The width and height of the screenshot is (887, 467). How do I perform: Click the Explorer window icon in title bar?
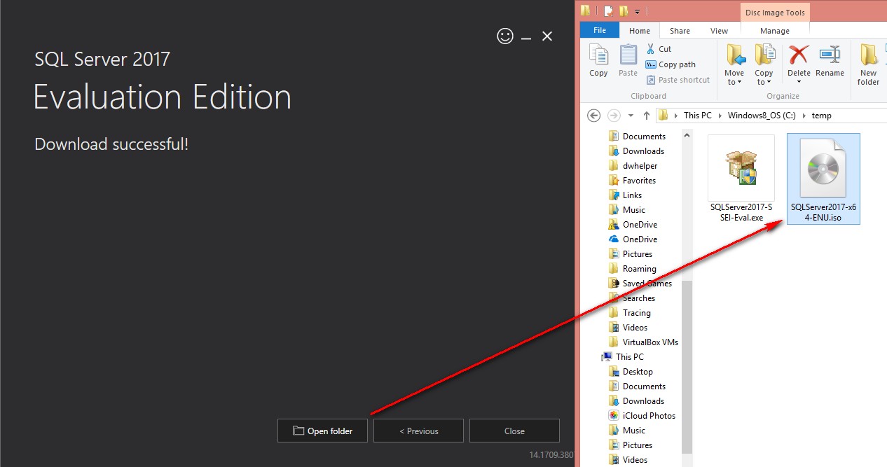click(x=585, y=11)
